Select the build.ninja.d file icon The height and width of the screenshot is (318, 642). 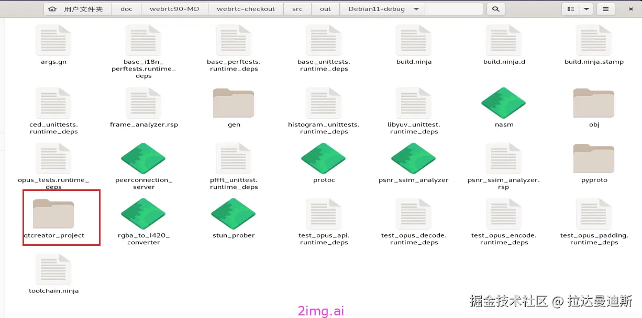(504, 41)
